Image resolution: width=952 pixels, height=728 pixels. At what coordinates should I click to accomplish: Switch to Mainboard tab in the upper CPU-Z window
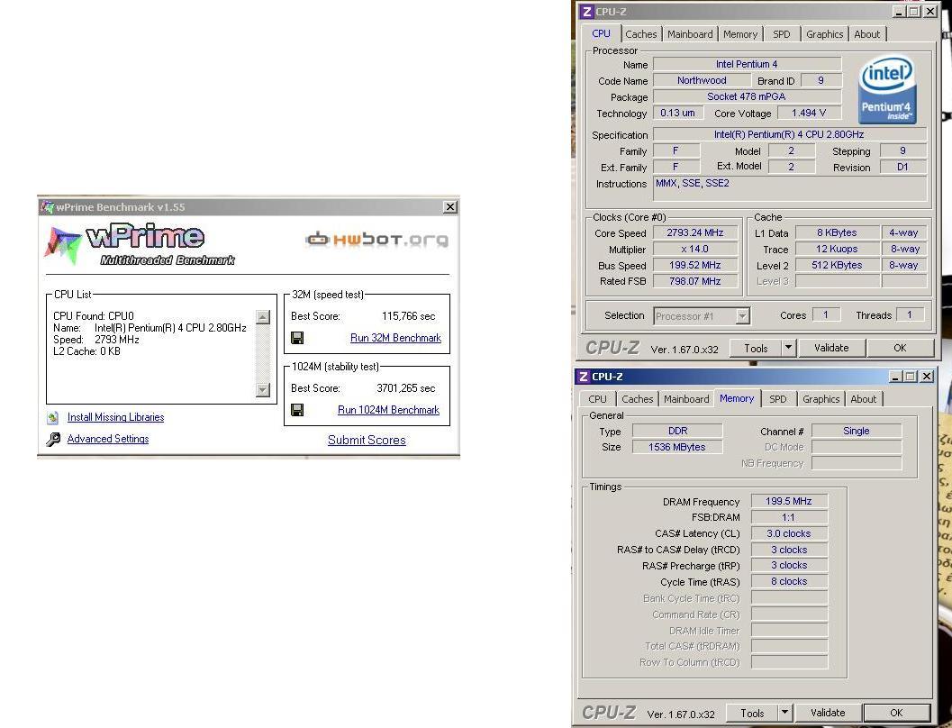pyautogui.click(x=690, y=34)
